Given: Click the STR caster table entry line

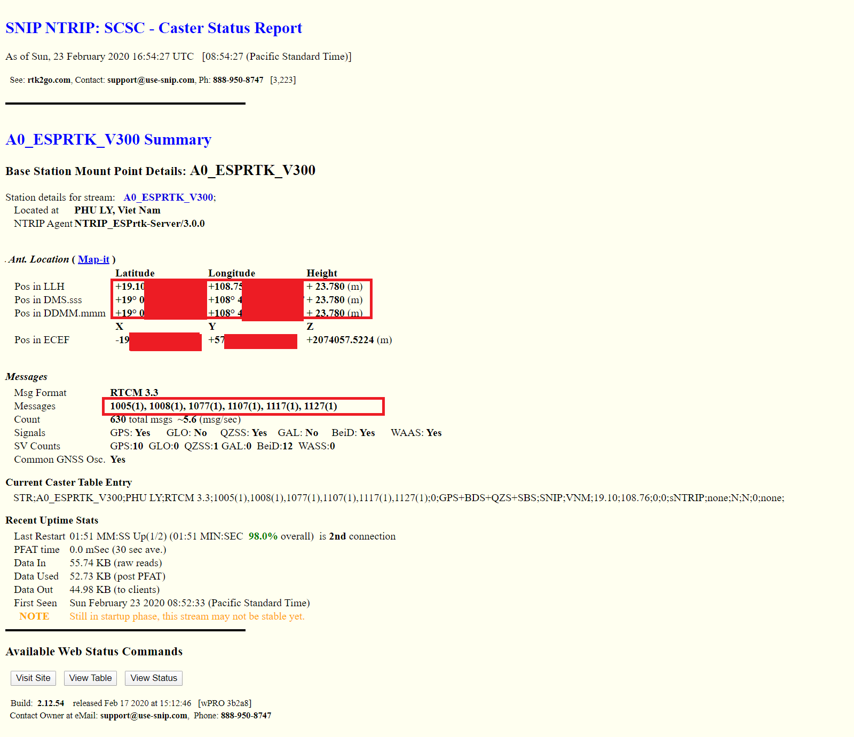Looking at the screenshot, I should 398,498.
